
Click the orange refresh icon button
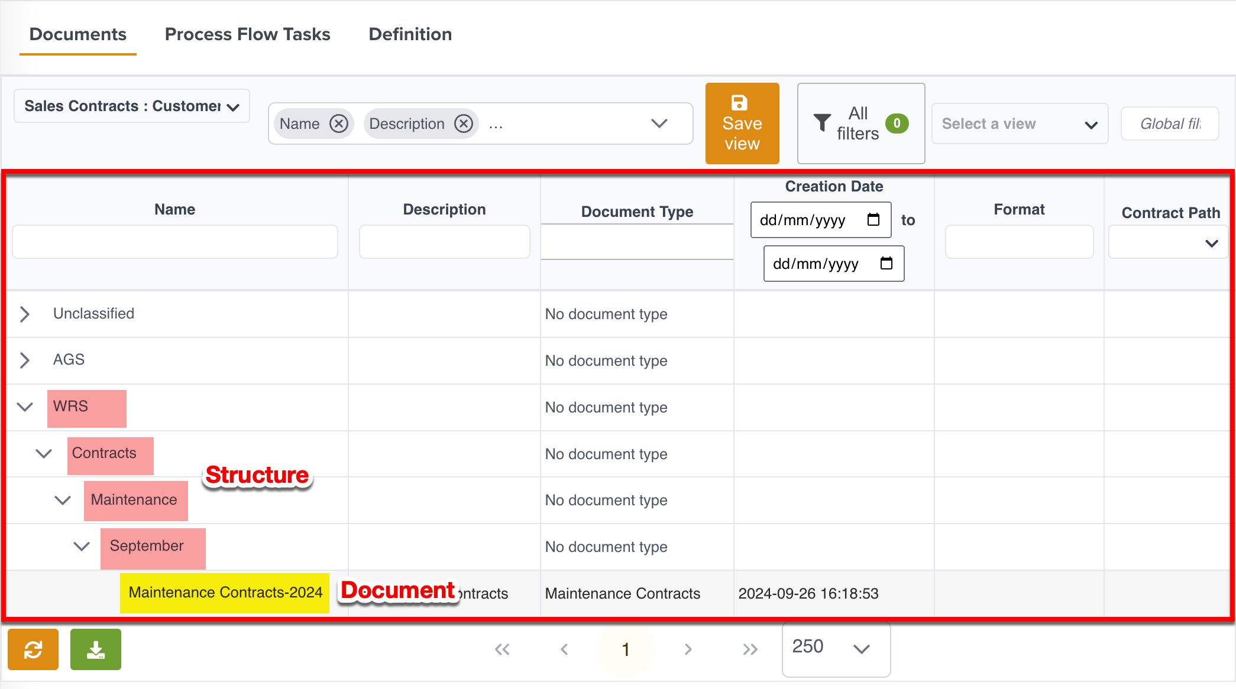point(33,649)
